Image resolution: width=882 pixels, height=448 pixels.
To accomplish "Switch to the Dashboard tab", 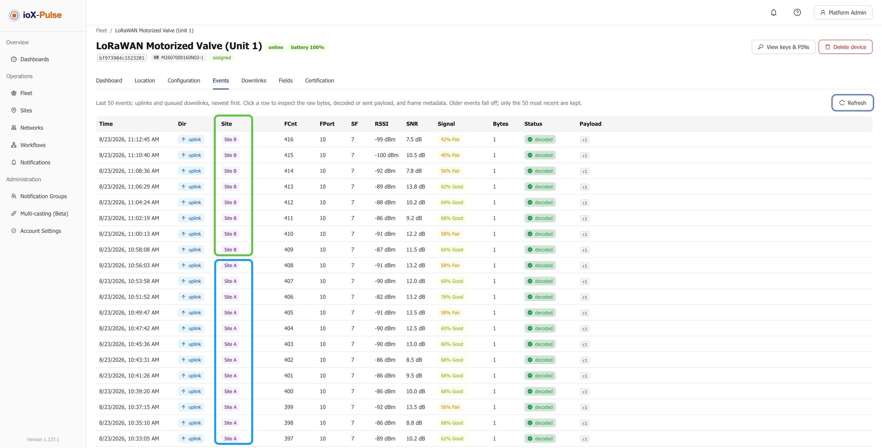I will click(109, 81).
